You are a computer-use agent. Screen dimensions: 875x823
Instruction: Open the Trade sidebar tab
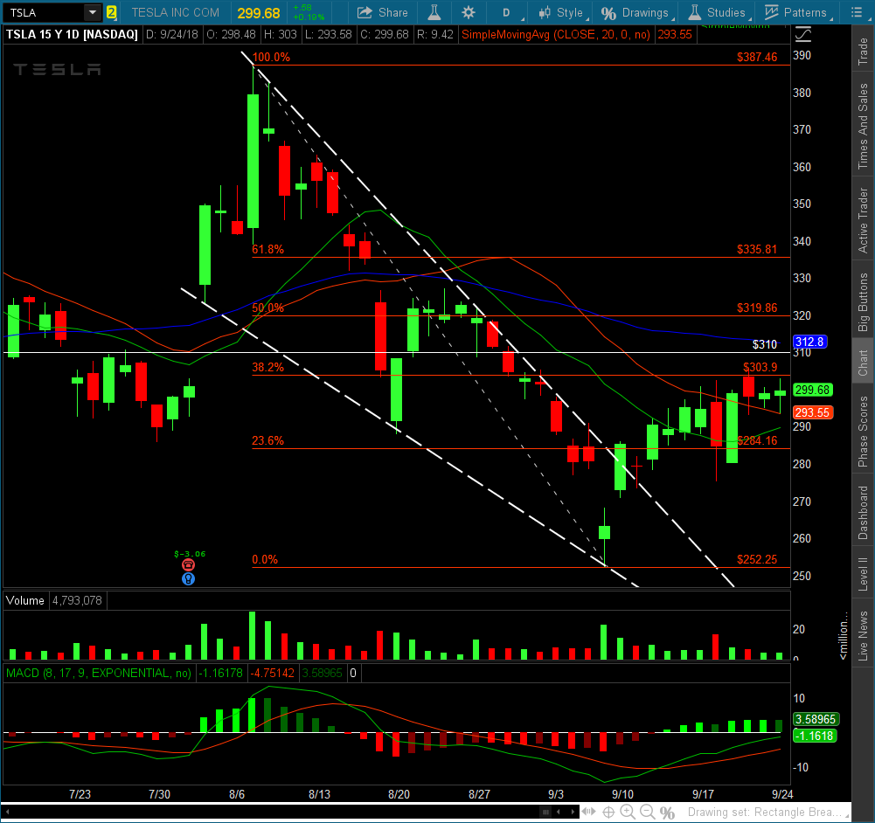864,51
